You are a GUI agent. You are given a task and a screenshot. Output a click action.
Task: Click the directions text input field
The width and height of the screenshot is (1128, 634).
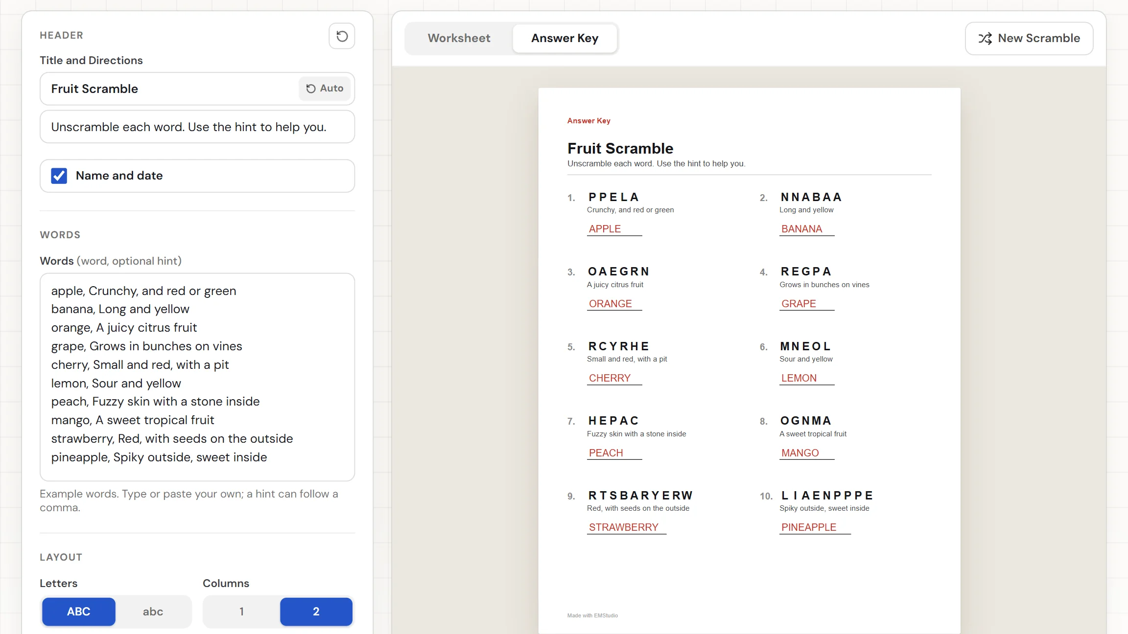197,127
